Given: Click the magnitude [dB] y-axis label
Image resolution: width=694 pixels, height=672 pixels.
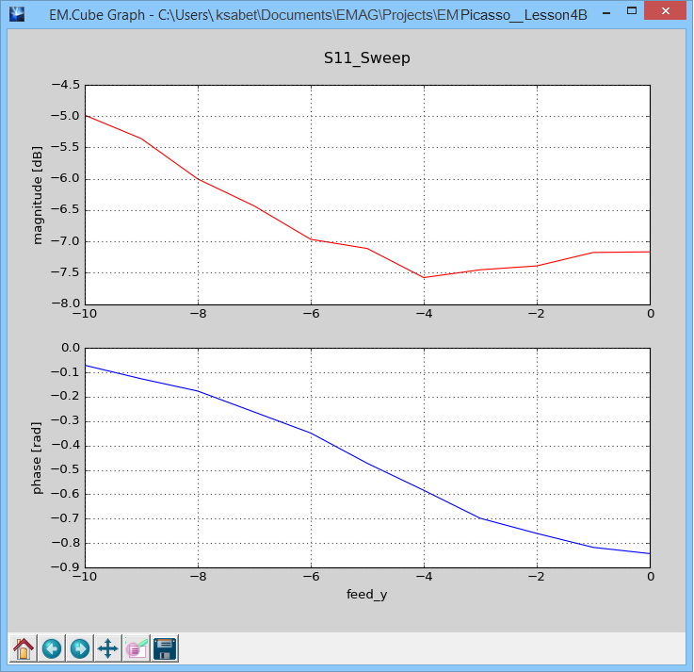Looking at the screenshot, I should tap(39, 194).
